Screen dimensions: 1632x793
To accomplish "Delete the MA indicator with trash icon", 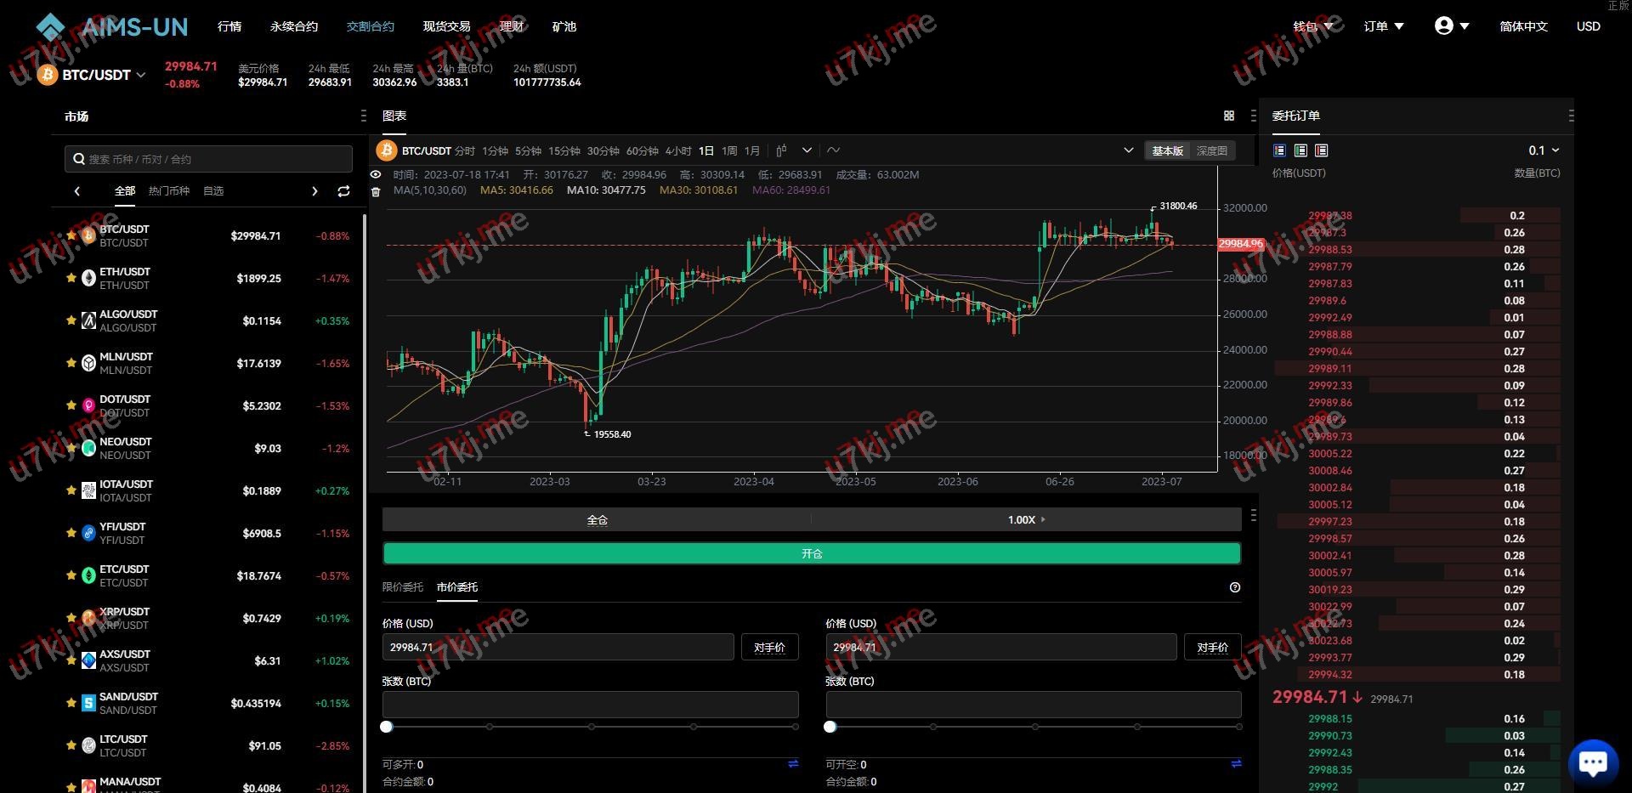I will click(376, 191).
